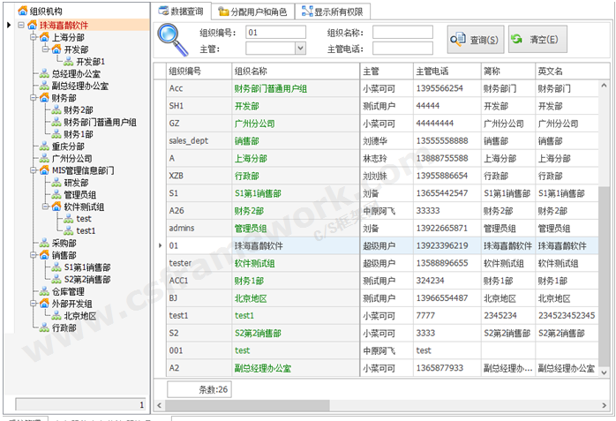Screen dimensions: 616x421
Task: Collapse the 开发部 tree branch
Action: (46, 49)
